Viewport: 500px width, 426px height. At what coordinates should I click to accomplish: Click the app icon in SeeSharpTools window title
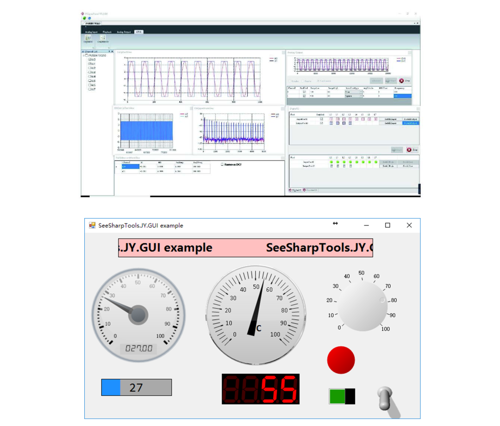click(92, 225)
